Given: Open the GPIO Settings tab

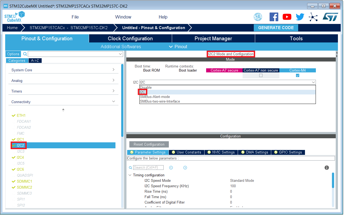Looking at the screenshot, I should tap(288, 152).
